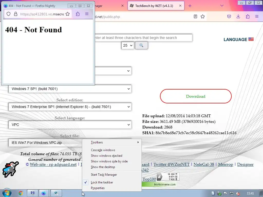
Task: Open the Pocket save icon in the main toolbar
Action: tap(229, 16)
